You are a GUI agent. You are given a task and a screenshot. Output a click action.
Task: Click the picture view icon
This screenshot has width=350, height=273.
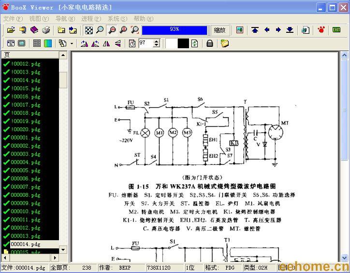click(240, 30)
